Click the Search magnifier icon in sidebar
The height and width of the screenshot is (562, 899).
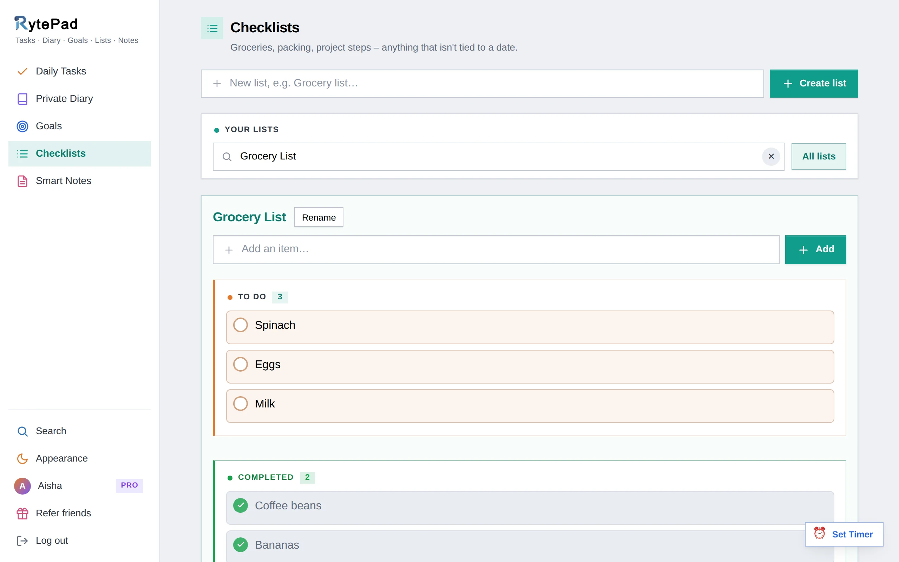point(22,431)
